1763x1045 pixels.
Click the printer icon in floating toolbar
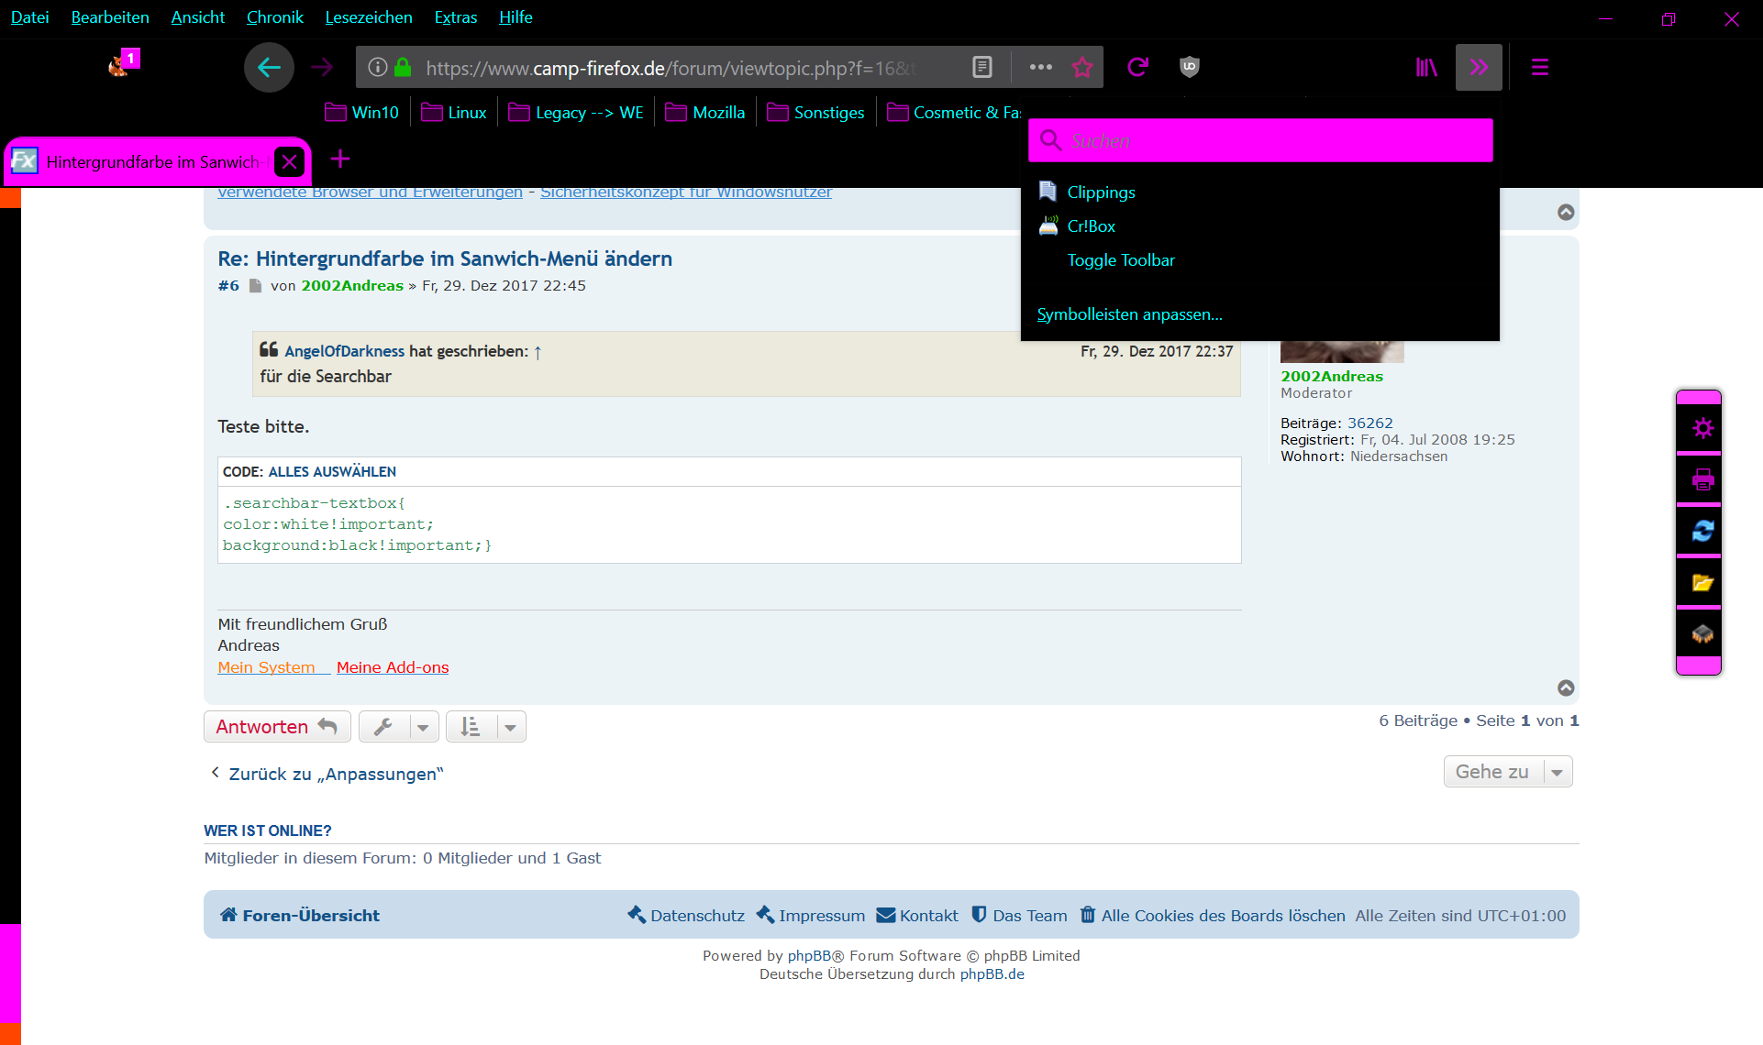pyautogui.click(x=1702, y=479)
